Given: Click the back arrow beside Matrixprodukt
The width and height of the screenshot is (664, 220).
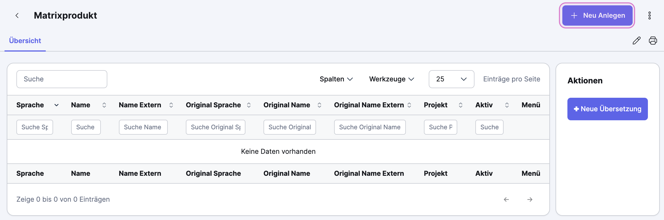Looking at the screenshot, I should click(17, 15).
